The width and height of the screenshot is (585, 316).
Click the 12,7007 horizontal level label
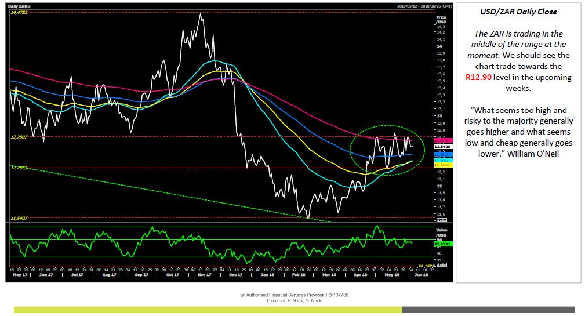pyautogui.click(x=19, y=137)
